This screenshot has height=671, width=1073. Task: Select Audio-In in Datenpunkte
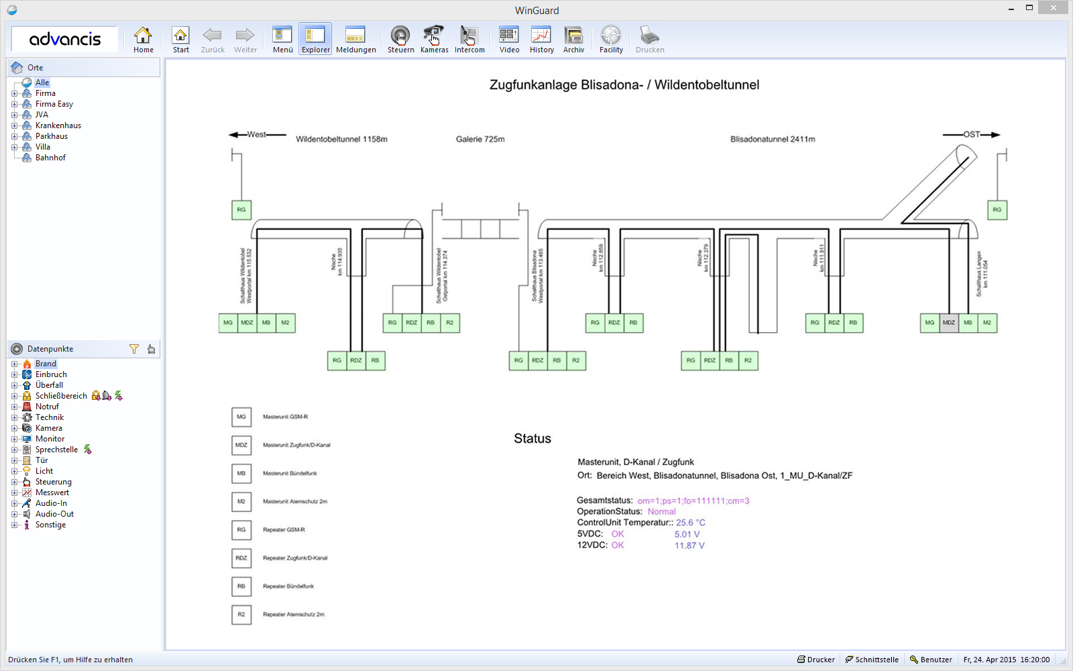(x=51, y=503)
